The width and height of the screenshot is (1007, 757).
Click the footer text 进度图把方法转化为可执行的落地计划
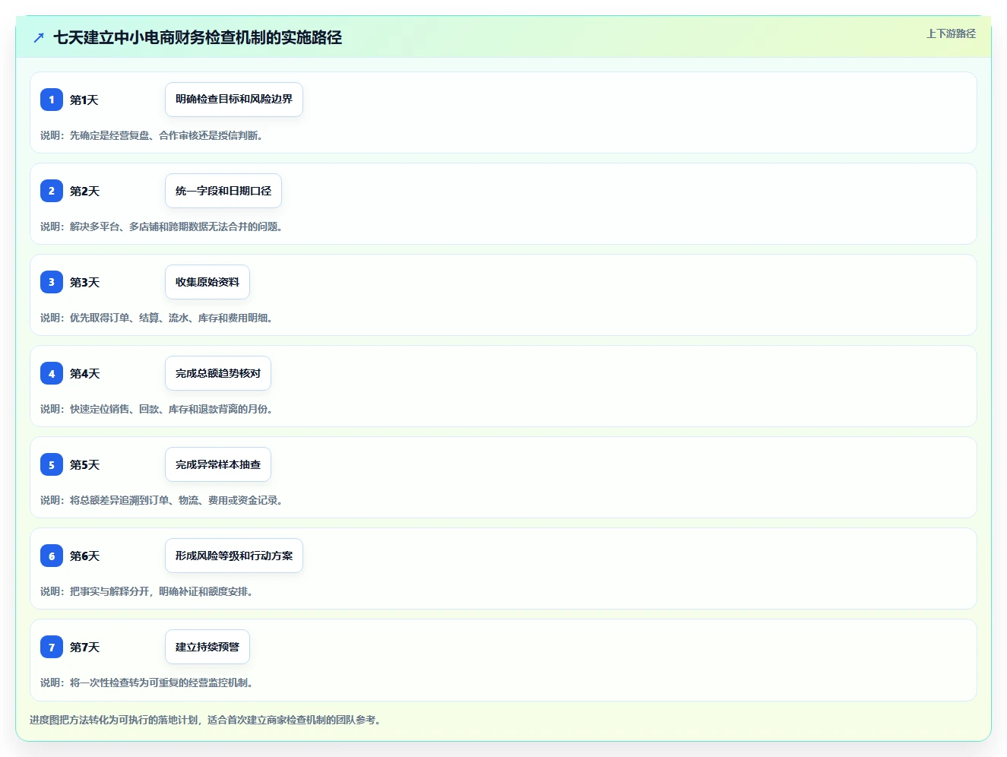tap(114, 720)
